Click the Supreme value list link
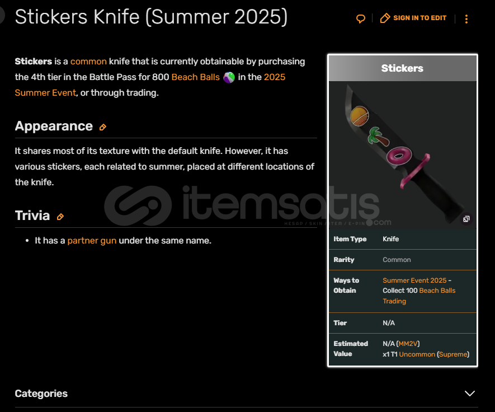 pos(452,354)
